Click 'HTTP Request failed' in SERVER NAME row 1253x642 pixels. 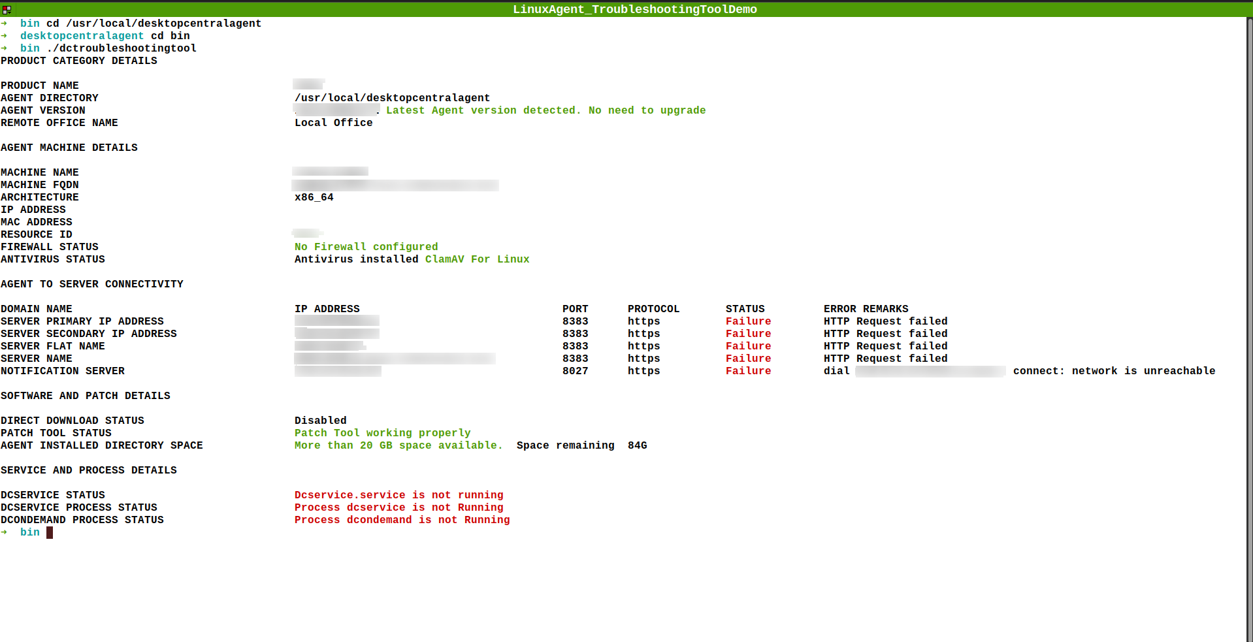[x=885, y=359]
